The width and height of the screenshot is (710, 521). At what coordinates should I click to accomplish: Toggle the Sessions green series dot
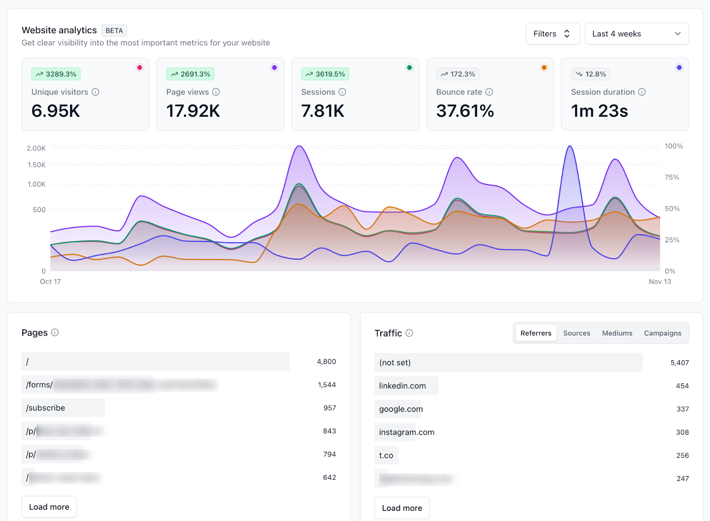click(x=409, y=67)
